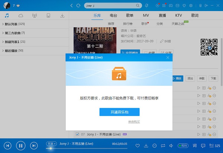223x153 pixels.
Task: Pause the currently playing song
Action: [x=21, y=146]
